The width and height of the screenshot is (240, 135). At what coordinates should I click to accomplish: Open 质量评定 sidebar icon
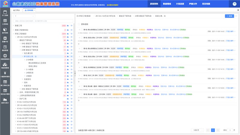[5, 40]
